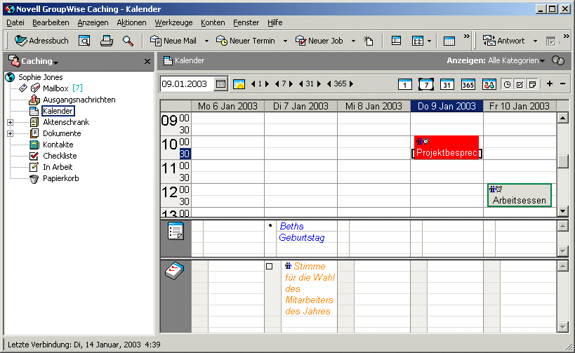Click the plus icon to add a day
Viewport: 575px width, 353px height.
point(549,84)
